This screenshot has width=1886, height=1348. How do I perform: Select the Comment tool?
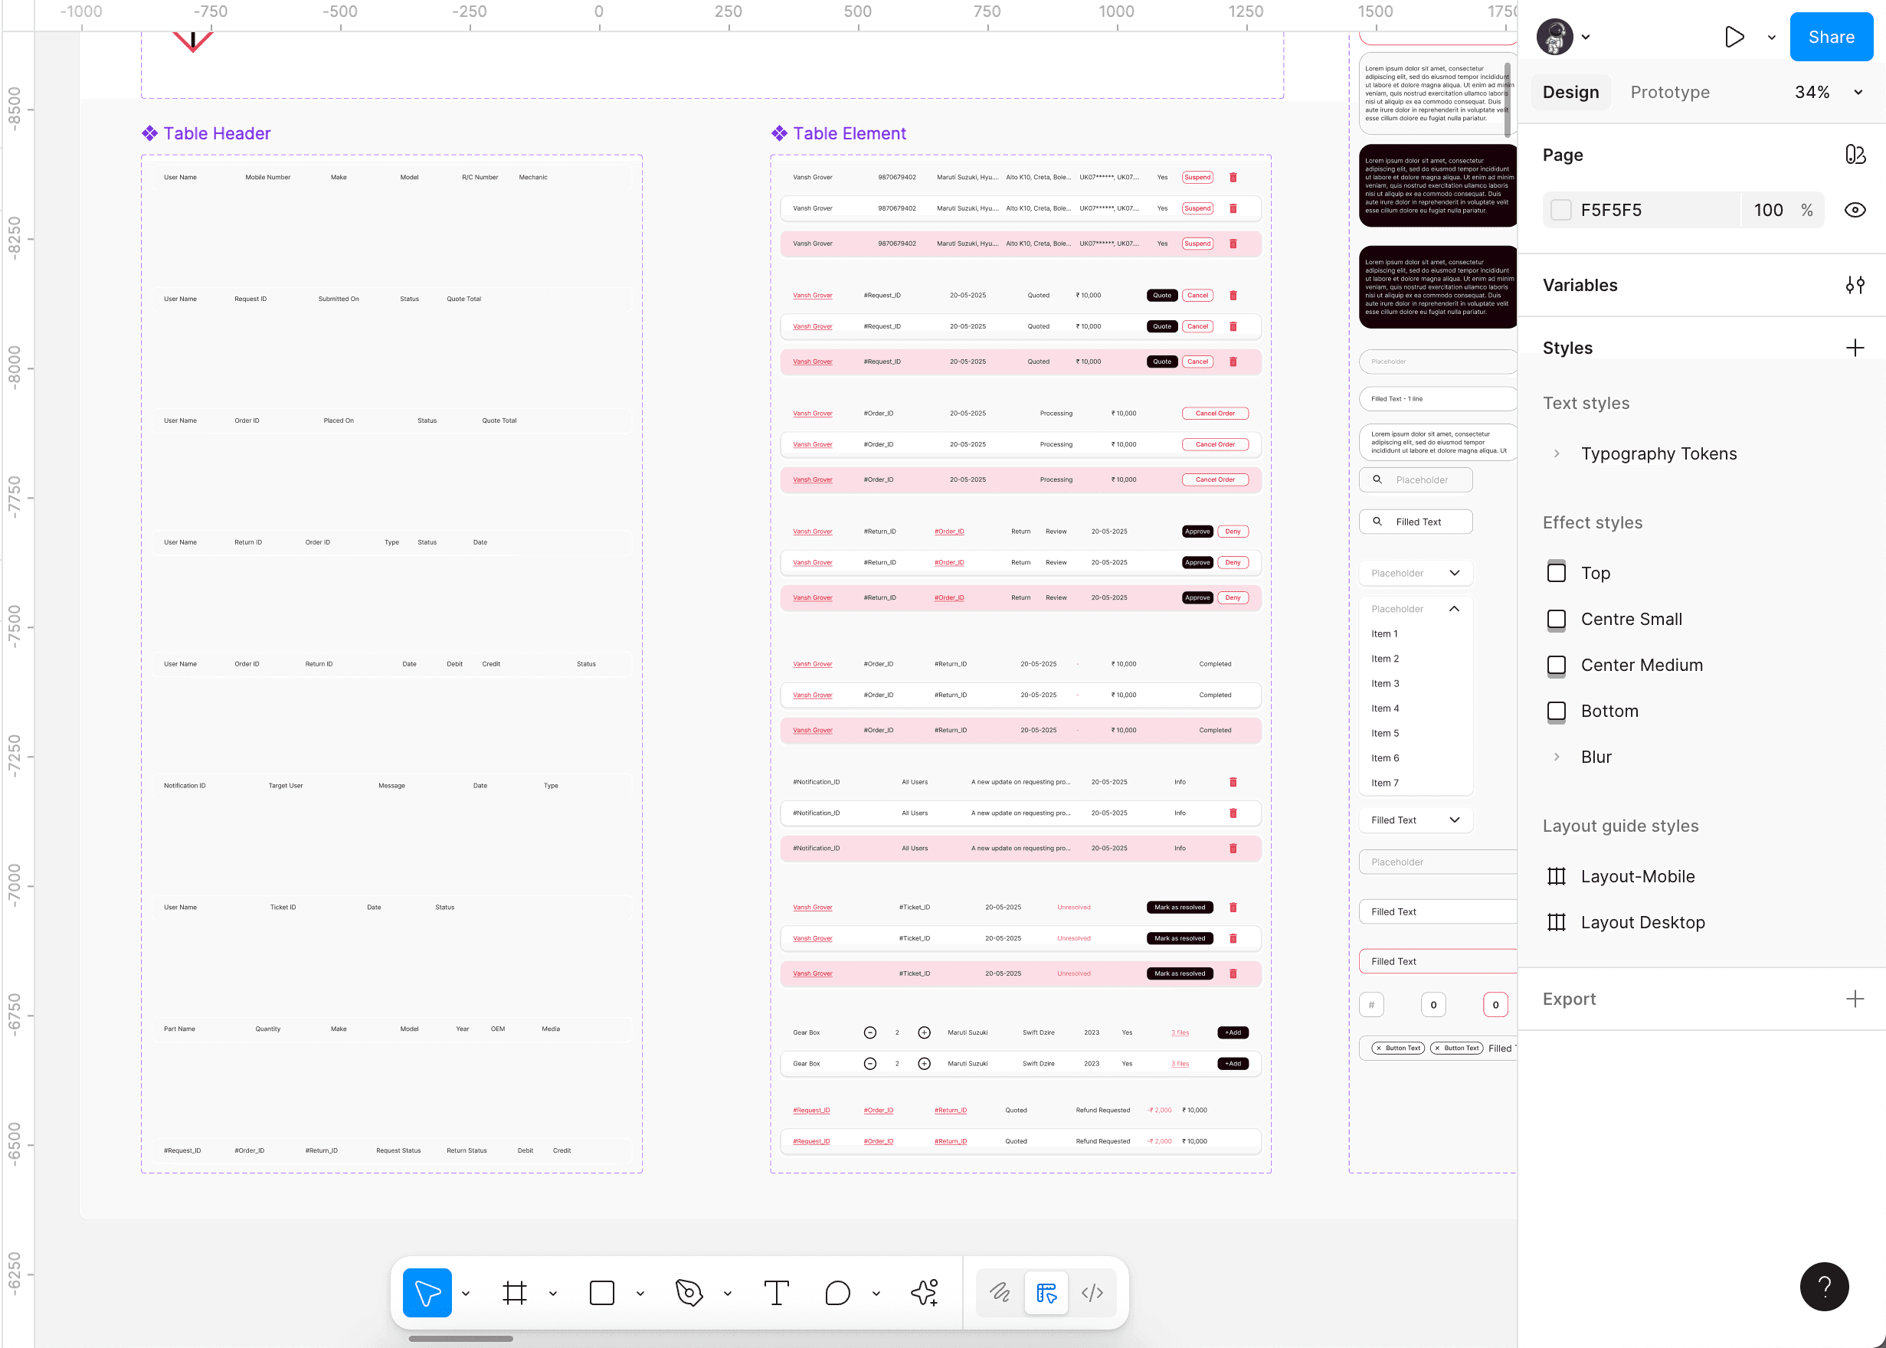click(837, 1292)
